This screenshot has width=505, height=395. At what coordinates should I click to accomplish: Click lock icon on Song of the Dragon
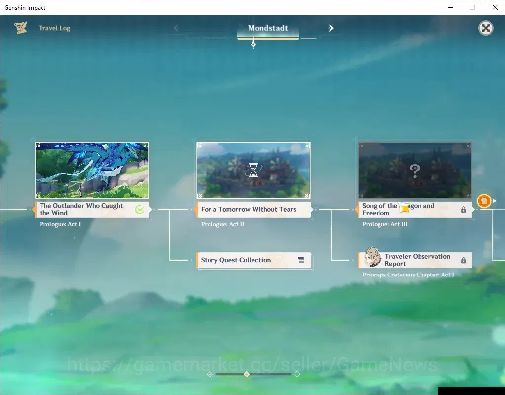pos(463,210)
